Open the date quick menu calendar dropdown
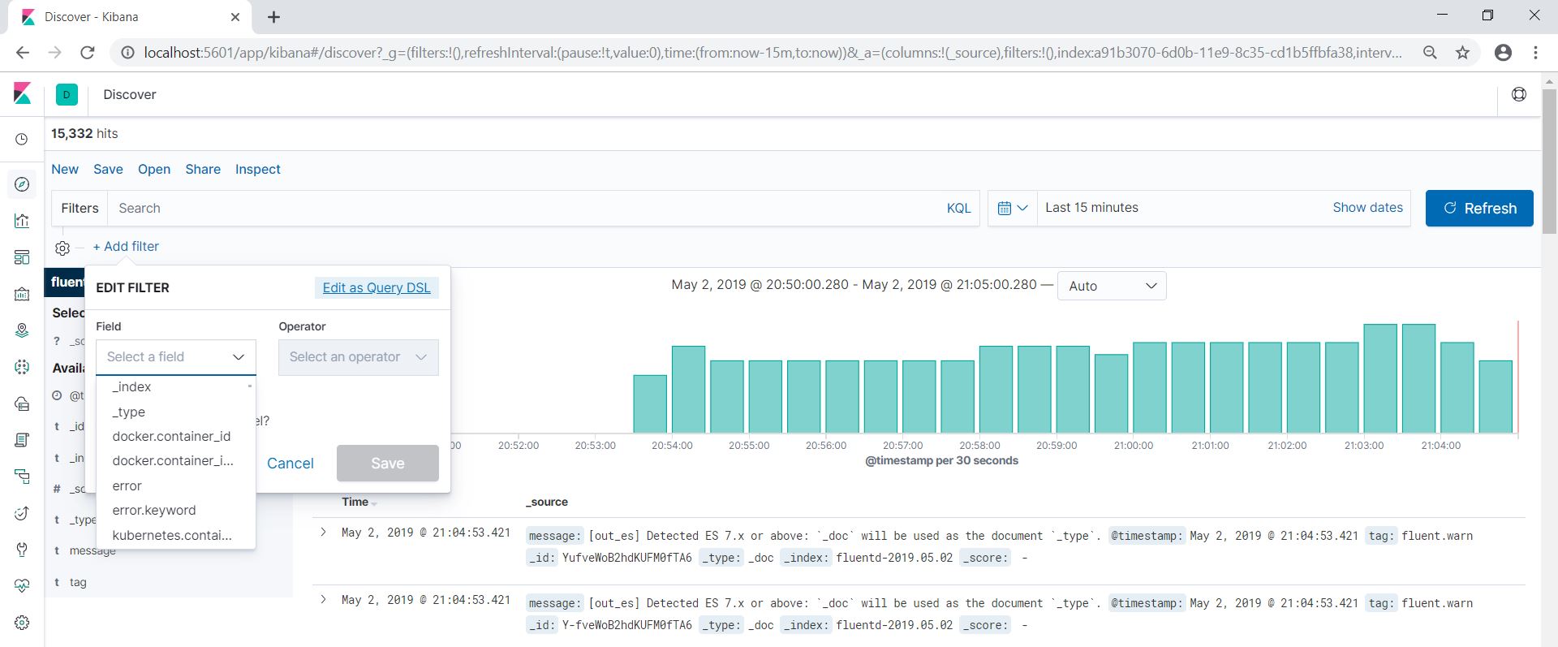 point(1012,209)
